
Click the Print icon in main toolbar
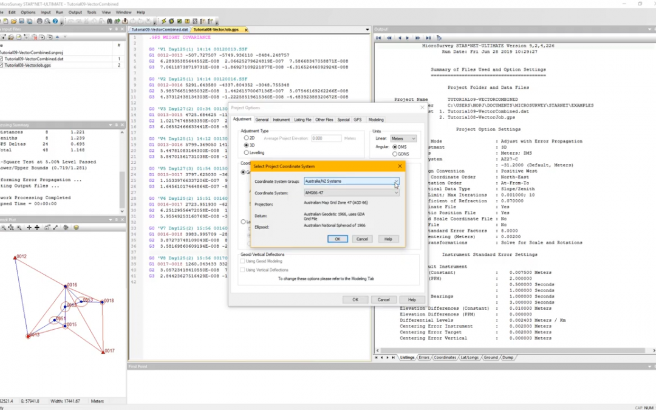pyautogui.click(x=39, y=21)
